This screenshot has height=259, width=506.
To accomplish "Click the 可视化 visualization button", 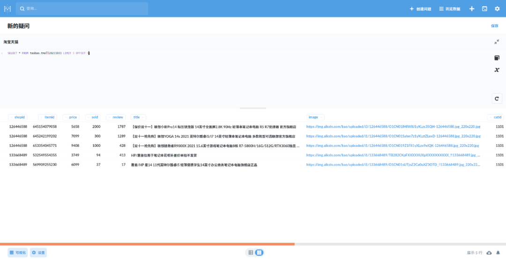I will 18,252.
